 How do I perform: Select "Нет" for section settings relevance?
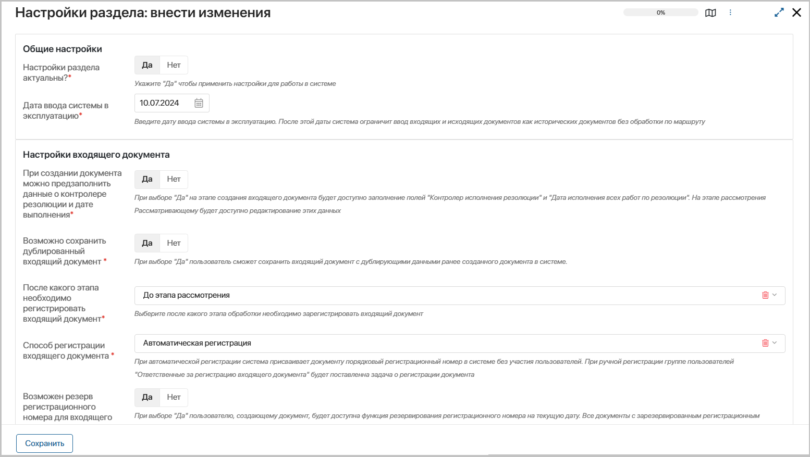174,65
